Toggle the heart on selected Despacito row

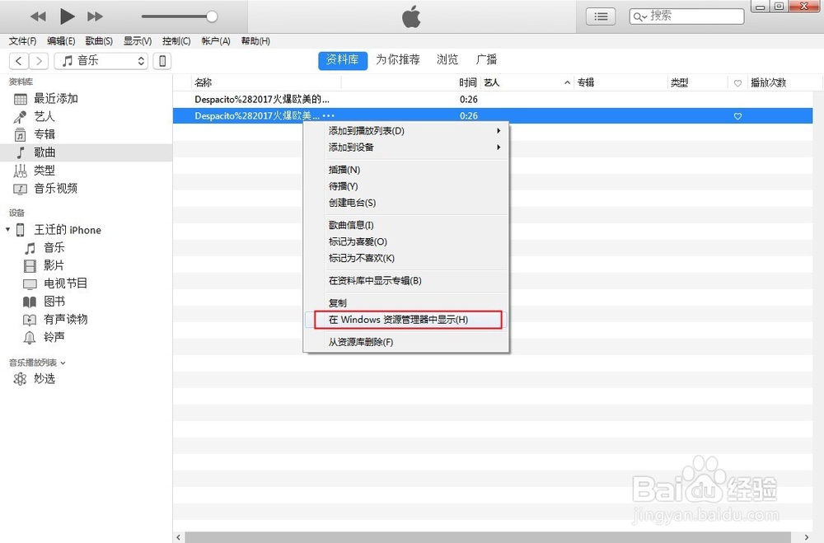point(737,116)
